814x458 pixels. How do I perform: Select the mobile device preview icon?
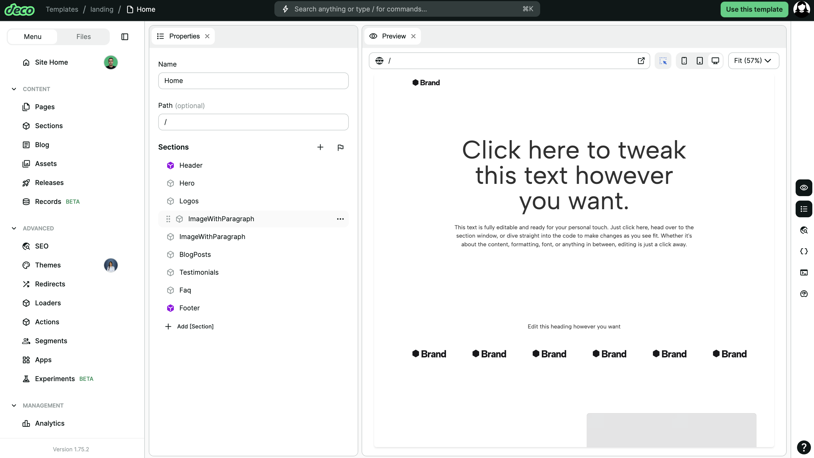pyautogui.click(x=684, y=60)
